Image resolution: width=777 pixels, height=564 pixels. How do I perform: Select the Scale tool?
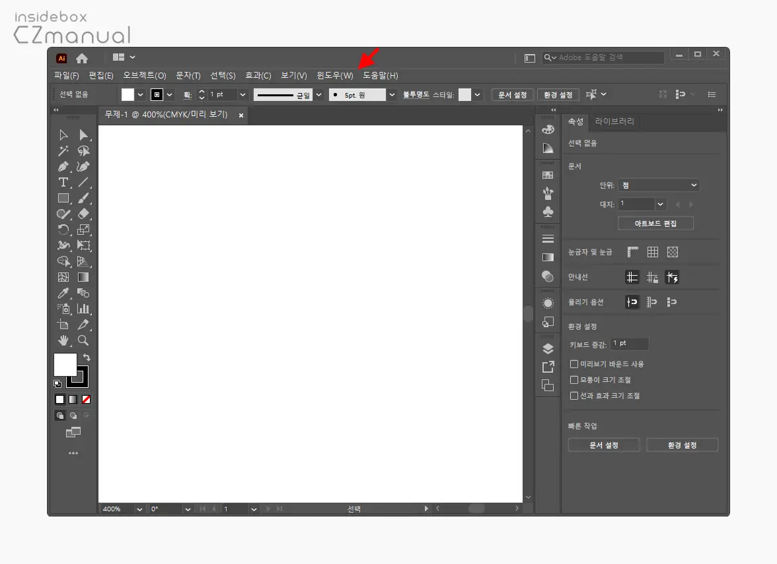tap(83, 230)
